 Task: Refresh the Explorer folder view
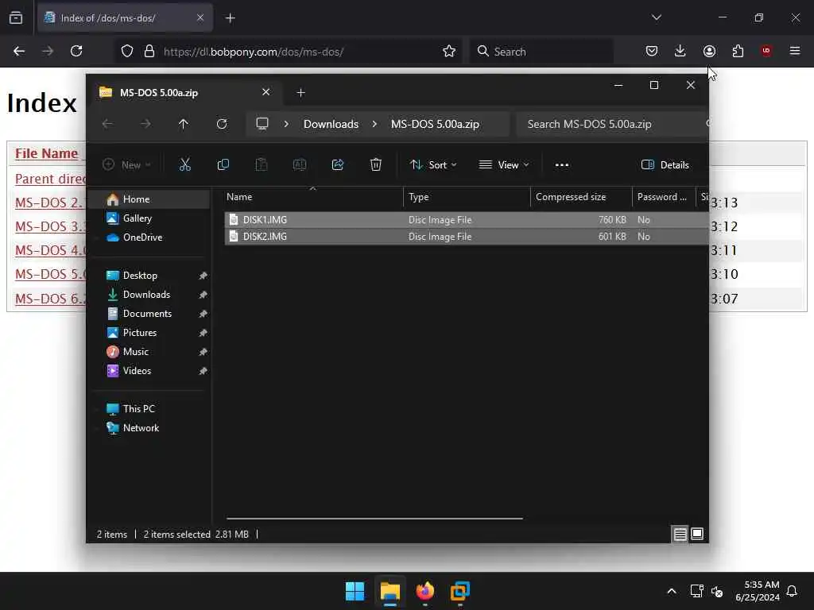point(222,124)
